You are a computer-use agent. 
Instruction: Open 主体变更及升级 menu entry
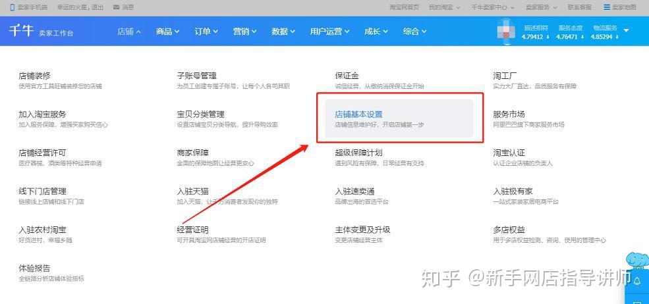pos(362,234)
